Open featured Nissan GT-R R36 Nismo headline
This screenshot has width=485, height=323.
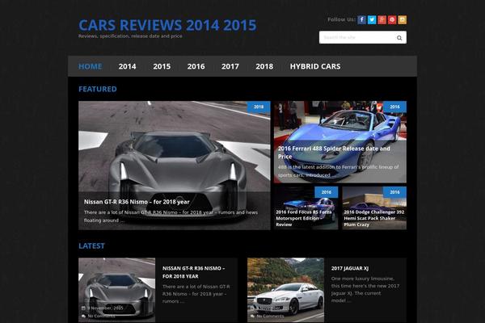tap(137, 202)
